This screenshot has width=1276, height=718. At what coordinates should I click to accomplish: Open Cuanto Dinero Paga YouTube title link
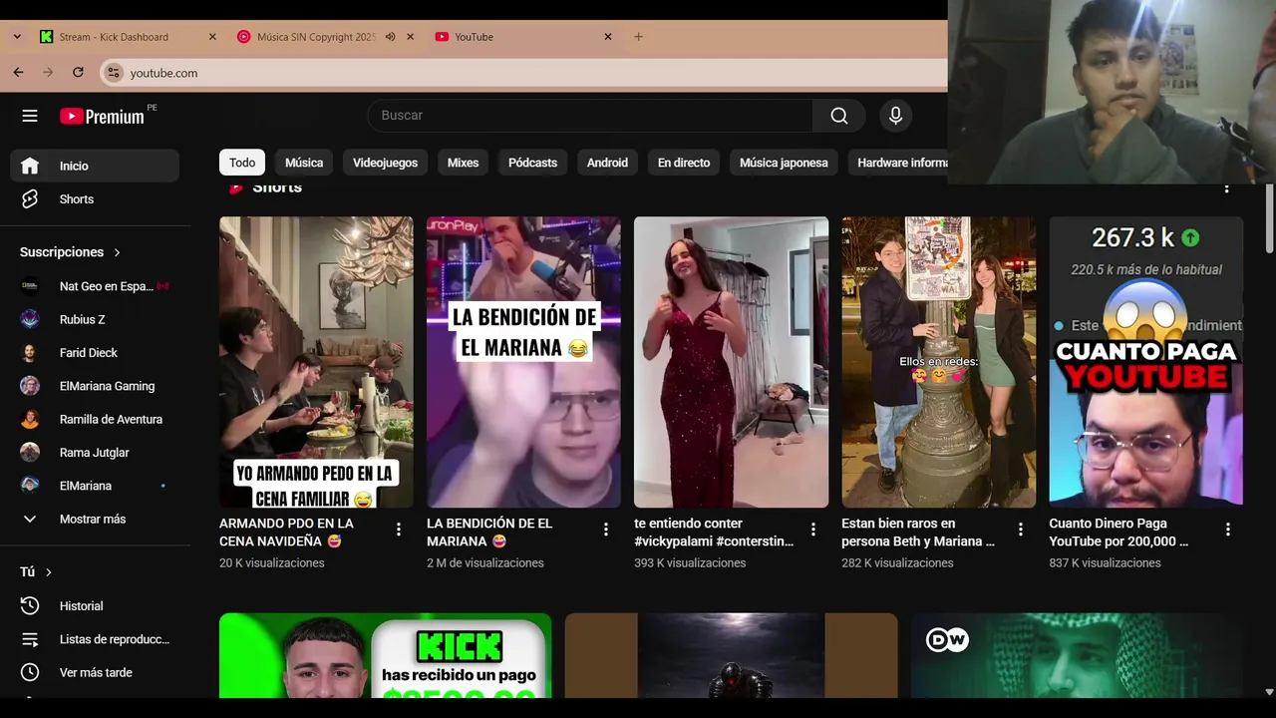pyautogui.click(x=1118, y=532)
